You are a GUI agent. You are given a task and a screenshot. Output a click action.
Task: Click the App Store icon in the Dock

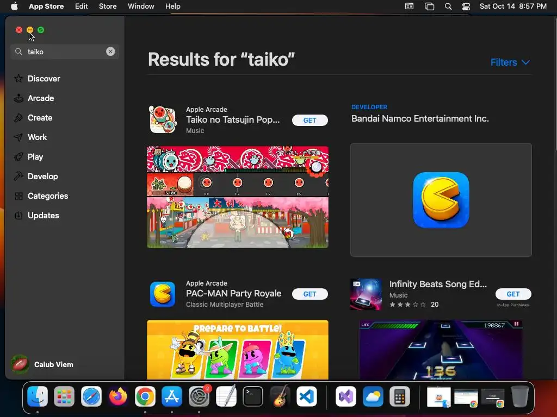pos(172,396)
